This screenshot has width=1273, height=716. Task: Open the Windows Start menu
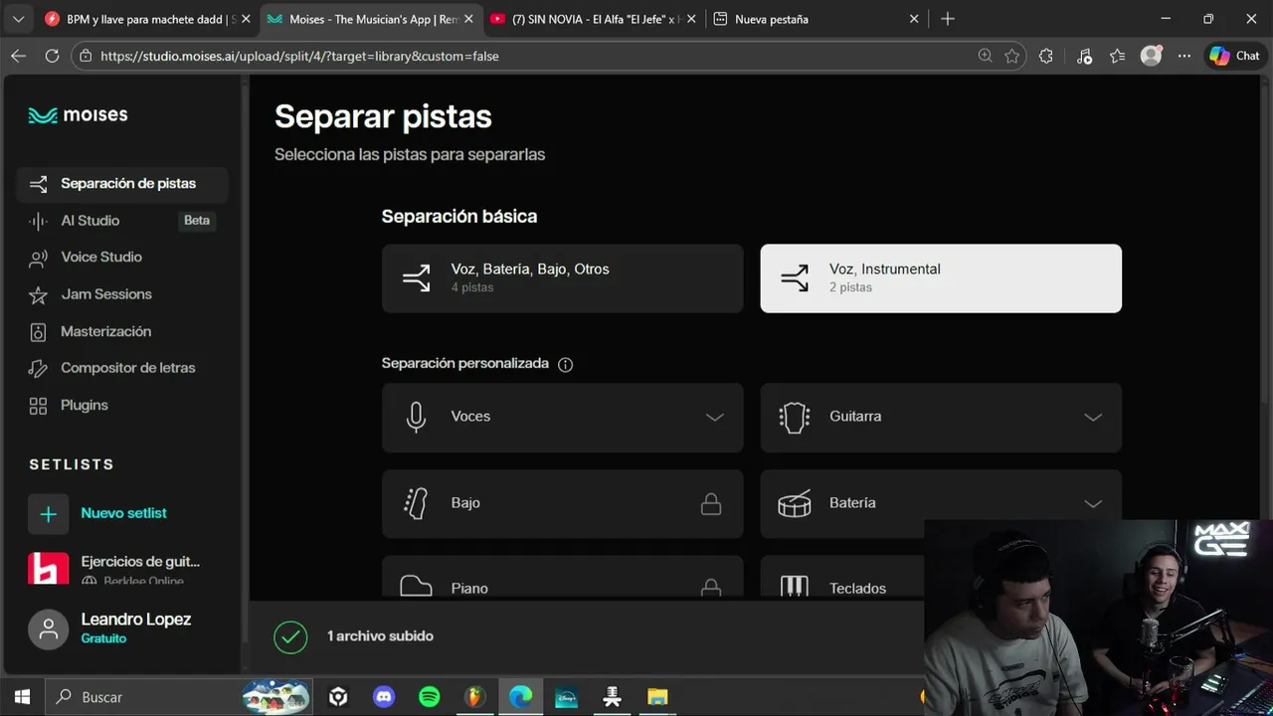pyautogui.click(x=22, y=697)
